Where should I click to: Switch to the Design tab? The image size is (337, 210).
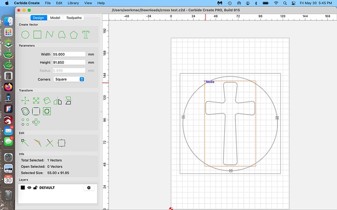tap(39, 18)
